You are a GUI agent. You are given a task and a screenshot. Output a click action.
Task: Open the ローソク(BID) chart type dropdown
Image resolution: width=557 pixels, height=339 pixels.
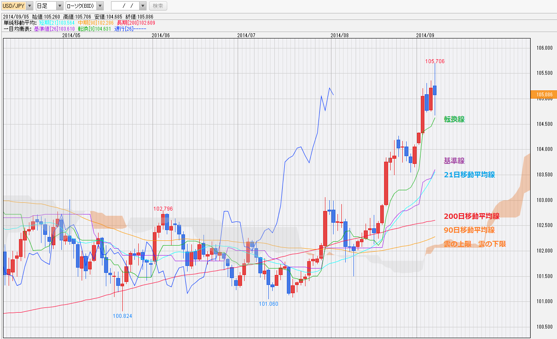pyautogui.click(x=84, y=6)
